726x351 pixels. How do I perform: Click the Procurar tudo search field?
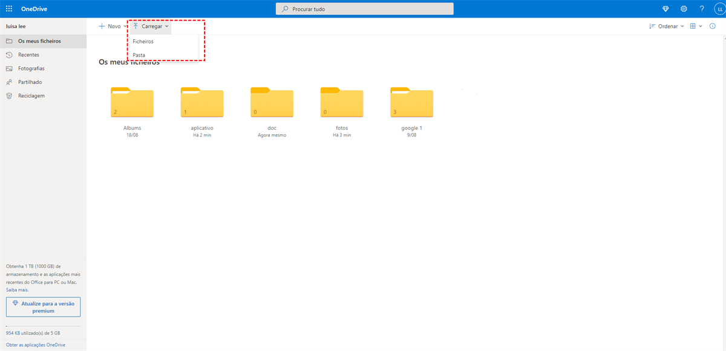(365, 9)
